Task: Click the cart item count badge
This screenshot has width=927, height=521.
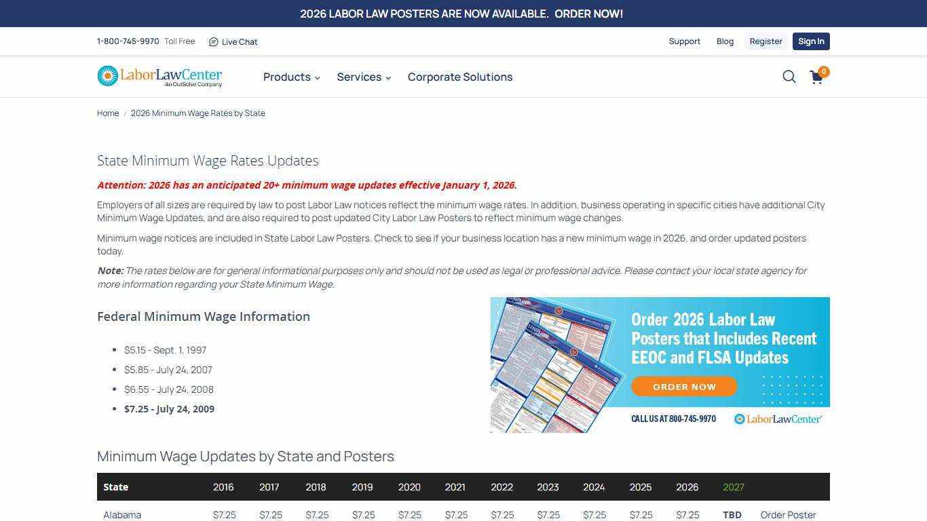Action: (x=823, y=71)
